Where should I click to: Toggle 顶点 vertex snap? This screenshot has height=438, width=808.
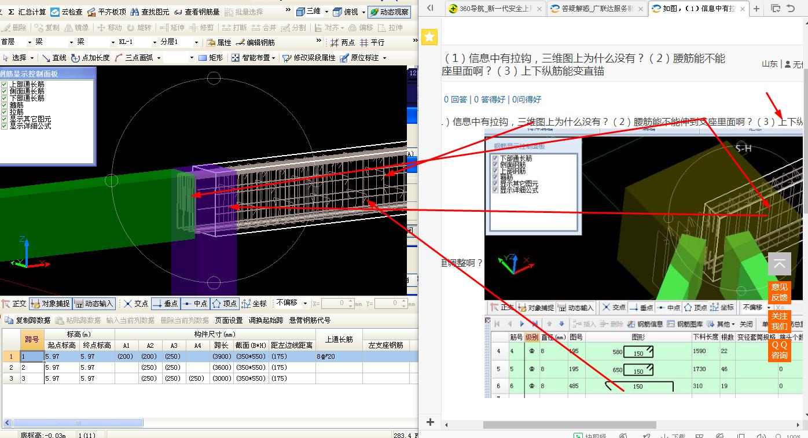(x=225, y=303)
